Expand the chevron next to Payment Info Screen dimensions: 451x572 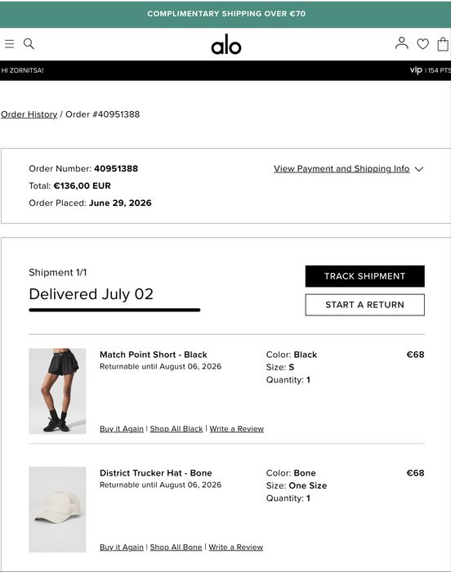coord(419,169)
